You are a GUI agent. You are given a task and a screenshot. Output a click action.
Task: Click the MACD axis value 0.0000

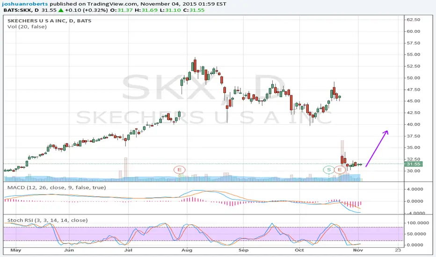coord(415,201)
